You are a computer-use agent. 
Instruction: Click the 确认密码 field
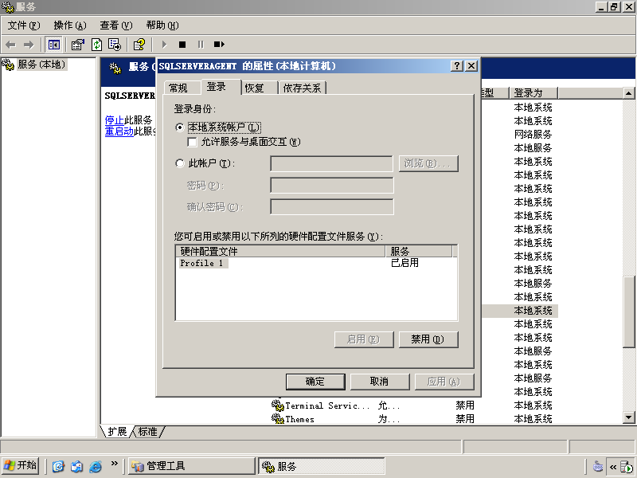331,207
